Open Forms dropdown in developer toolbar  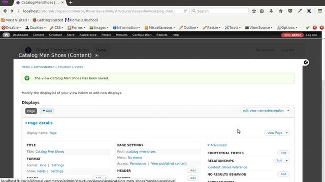click(x=76, y=27)
